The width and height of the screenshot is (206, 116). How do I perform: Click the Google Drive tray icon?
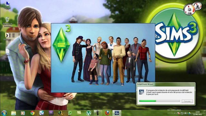point(189,113)
